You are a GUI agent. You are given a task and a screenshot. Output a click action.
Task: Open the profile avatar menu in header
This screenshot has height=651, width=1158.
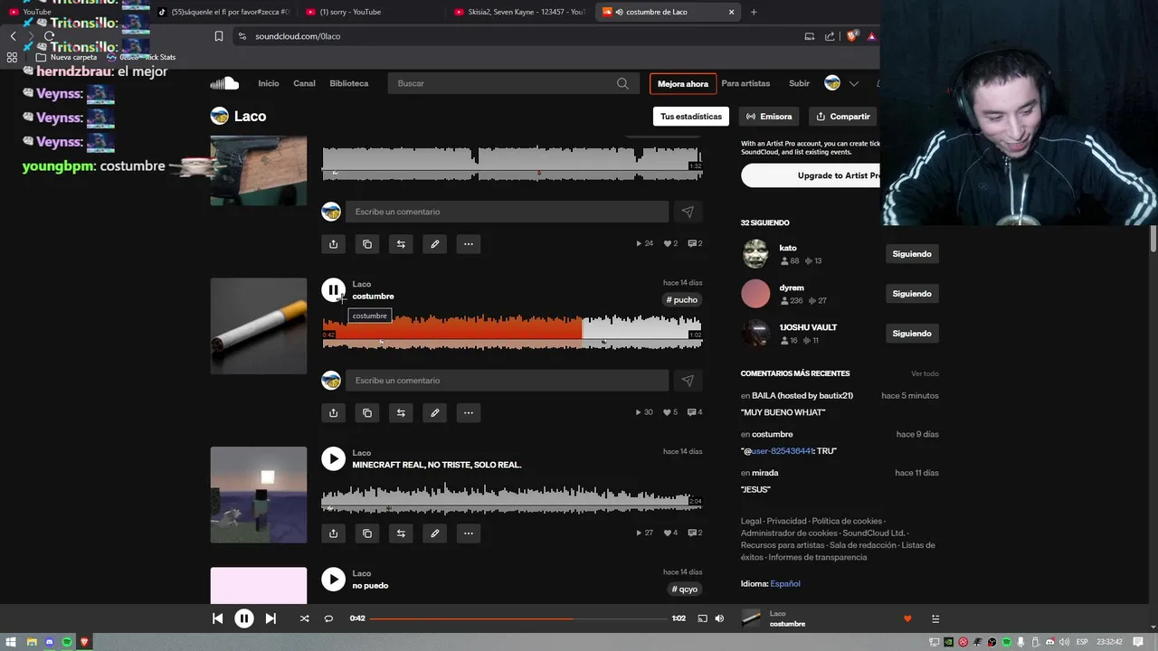(x=832, y=83)
